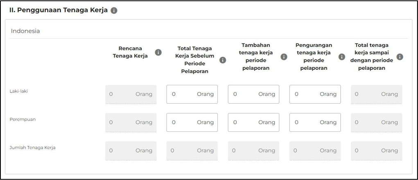Select Laki-laki Tambahan tenaga kerja field
This screenshot has width=418, height=180.
click(x=253, y=94)
